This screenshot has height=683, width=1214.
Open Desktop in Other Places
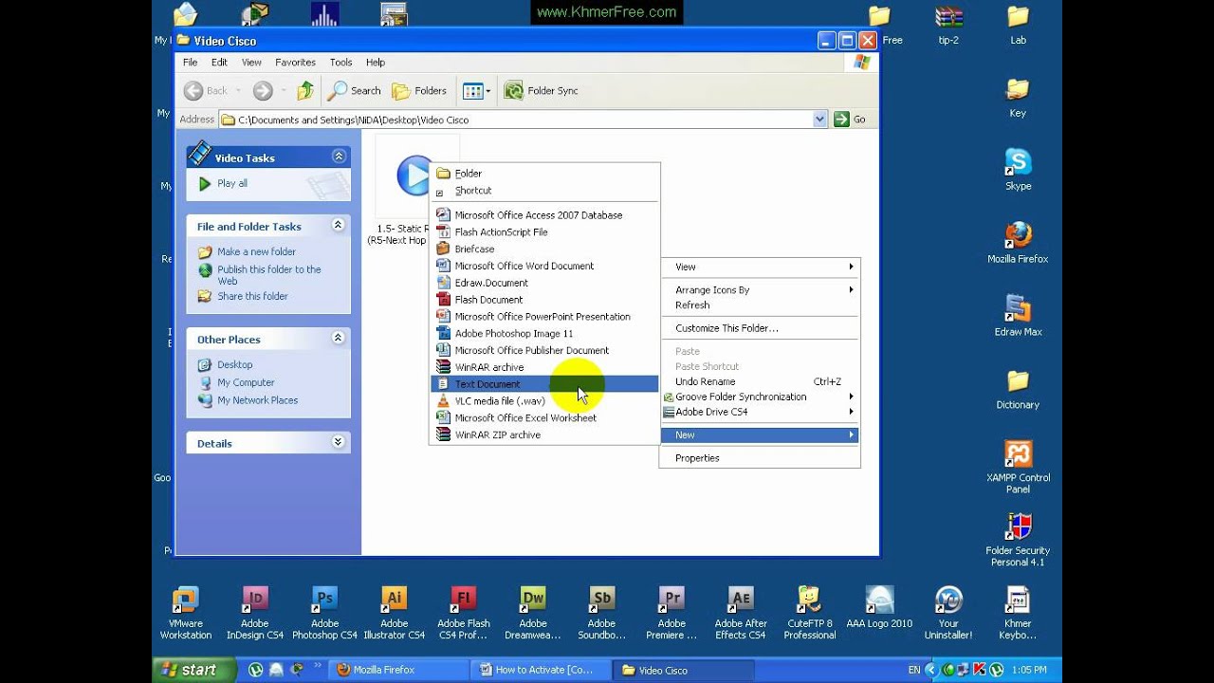click(234, 364)
